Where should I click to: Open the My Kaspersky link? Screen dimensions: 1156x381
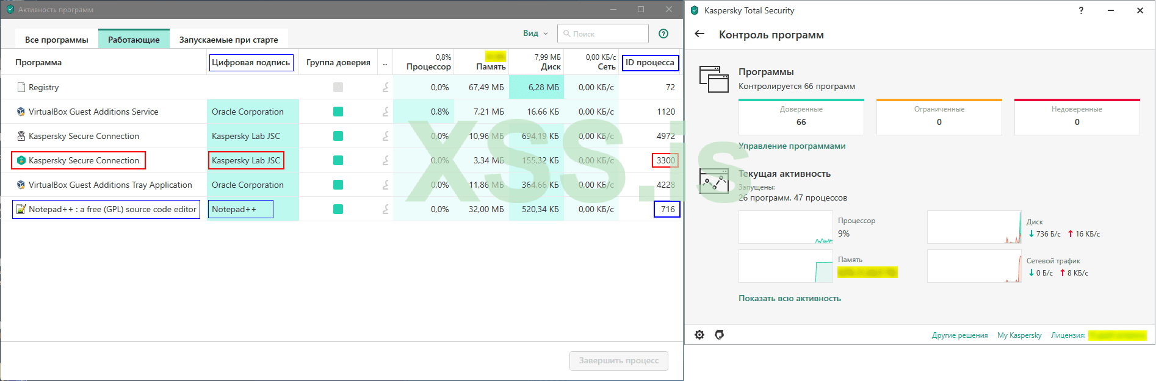(1019, 335)
